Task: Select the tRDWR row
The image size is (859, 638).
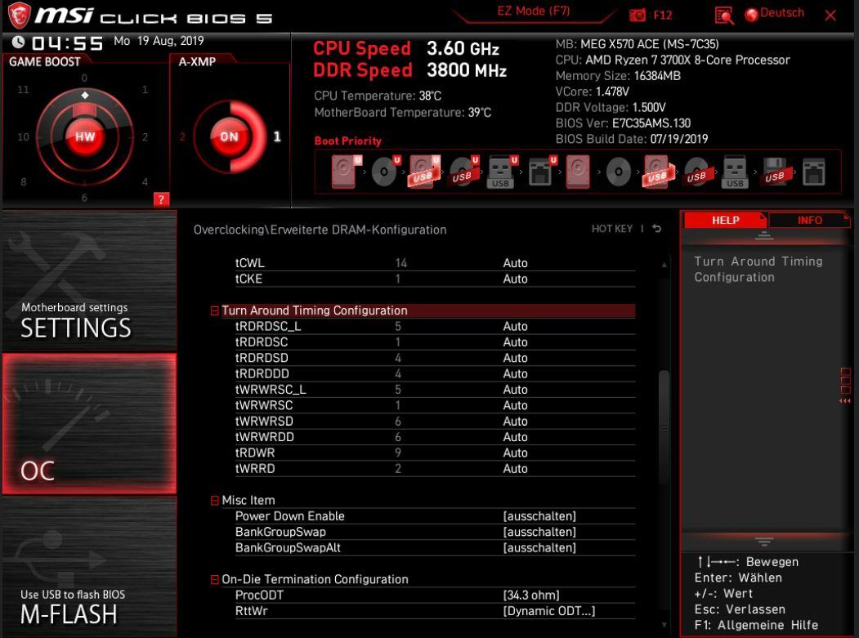Action: (x=435, y=453)
